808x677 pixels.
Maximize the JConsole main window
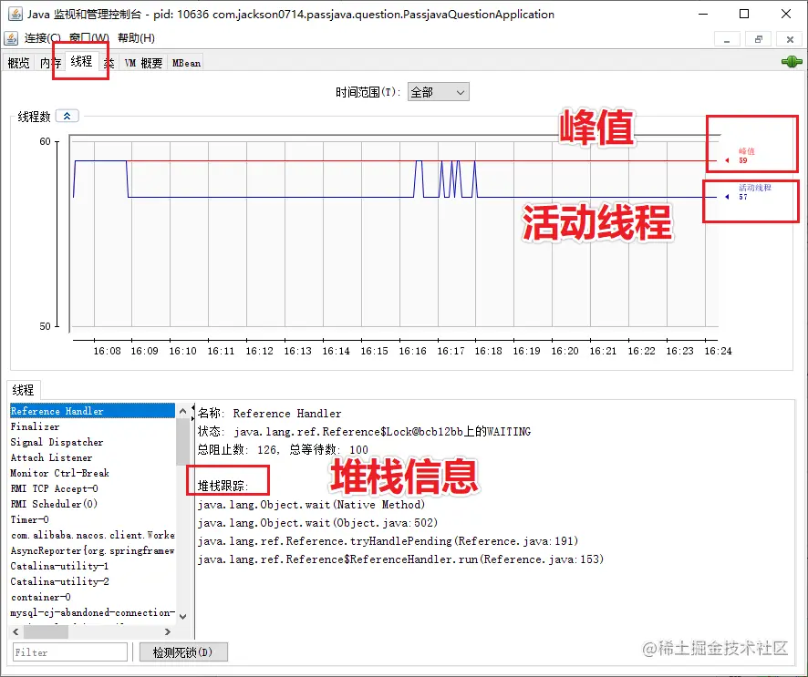744,14
